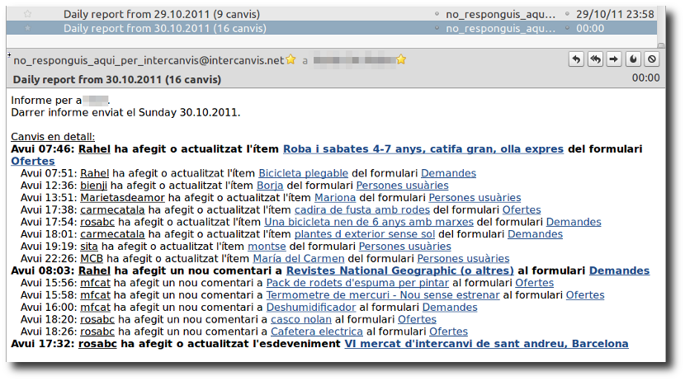The height and width of the screenshot is (381, 685).
Task: Click star next to the blurred recipient
Action: pyautogui.click(x=402, y=60)
